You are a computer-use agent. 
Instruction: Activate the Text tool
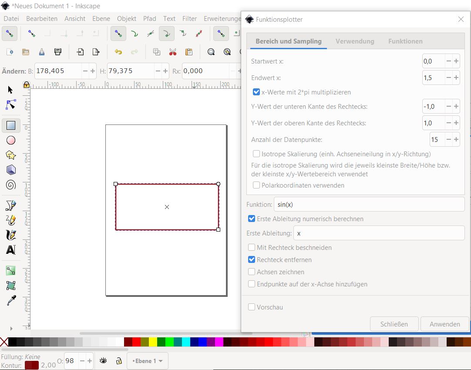click(x=11, y=250)
